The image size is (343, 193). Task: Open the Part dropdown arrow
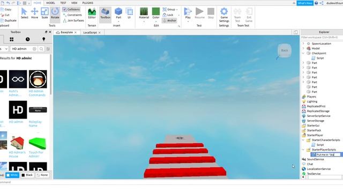118,21
